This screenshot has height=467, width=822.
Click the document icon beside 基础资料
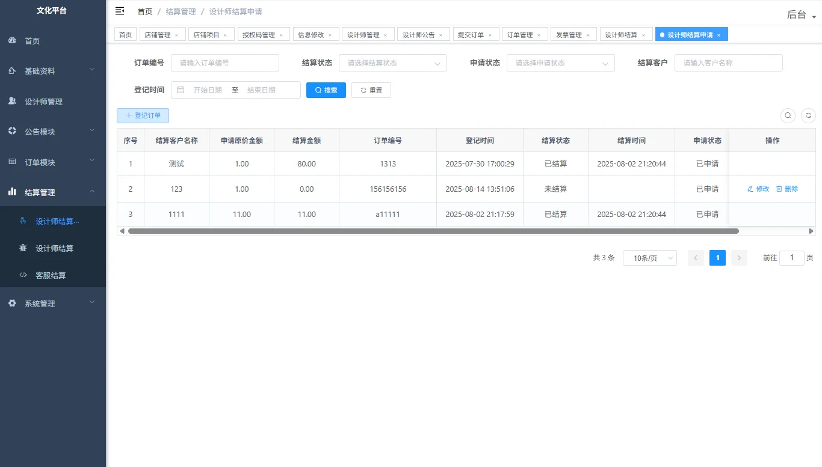click(12, 70)
